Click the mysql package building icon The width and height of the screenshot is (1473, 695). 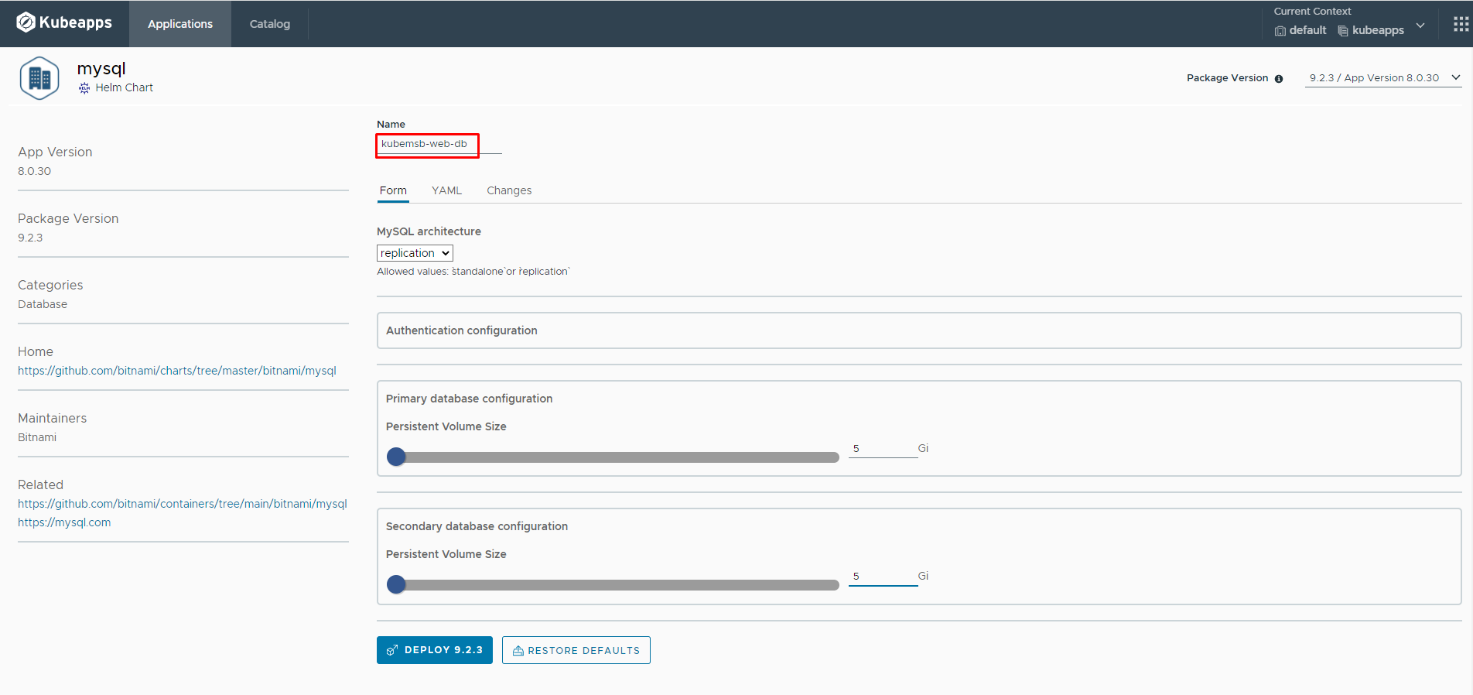[x=39, y=78]
